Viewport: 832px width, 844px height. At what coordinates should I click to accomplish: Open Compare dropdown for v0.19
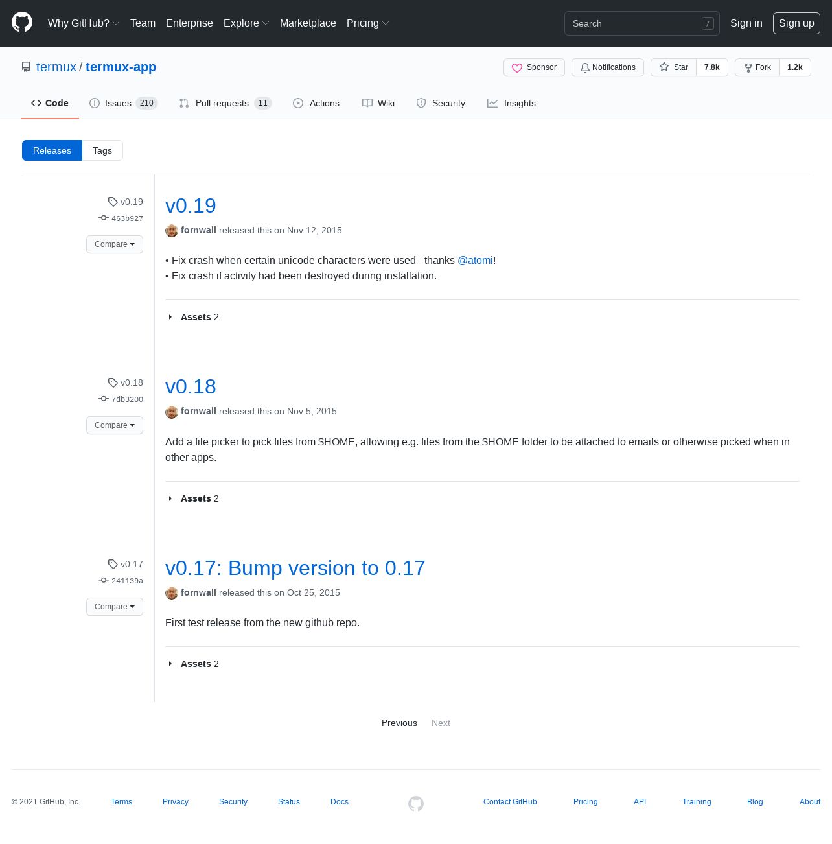(x=115, y=244)
